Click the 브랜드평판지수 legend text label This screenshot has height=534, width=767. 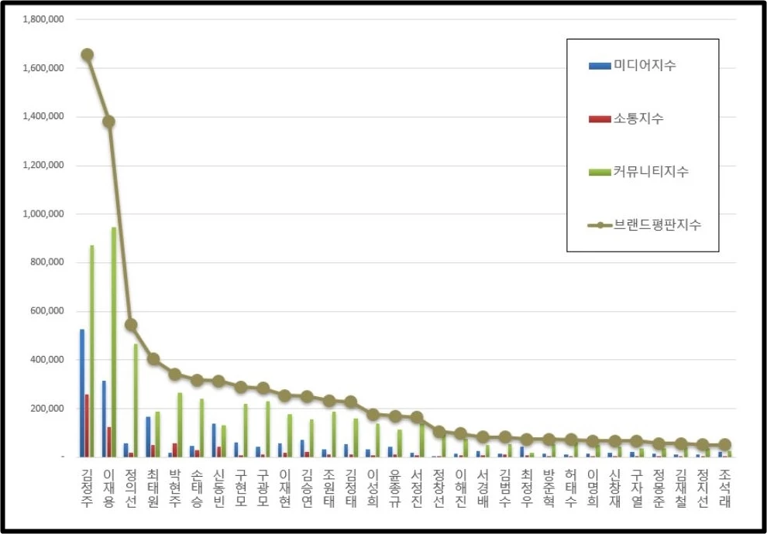(x=657, y=225)
